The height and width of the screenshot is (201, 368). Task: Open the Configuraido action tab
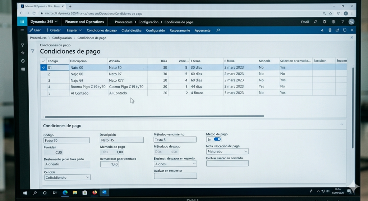pyautogui.click(x=155, y=30)
